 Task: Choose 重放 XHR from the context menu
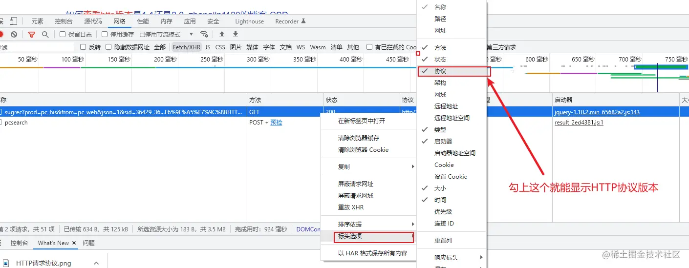[367, 207]
